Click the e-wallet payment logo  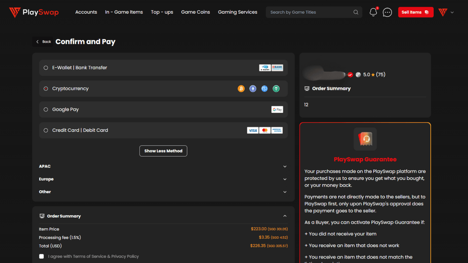265,68
